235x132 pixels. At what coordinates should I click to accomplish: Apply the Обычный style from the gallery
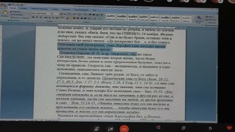tap(144, 18)
